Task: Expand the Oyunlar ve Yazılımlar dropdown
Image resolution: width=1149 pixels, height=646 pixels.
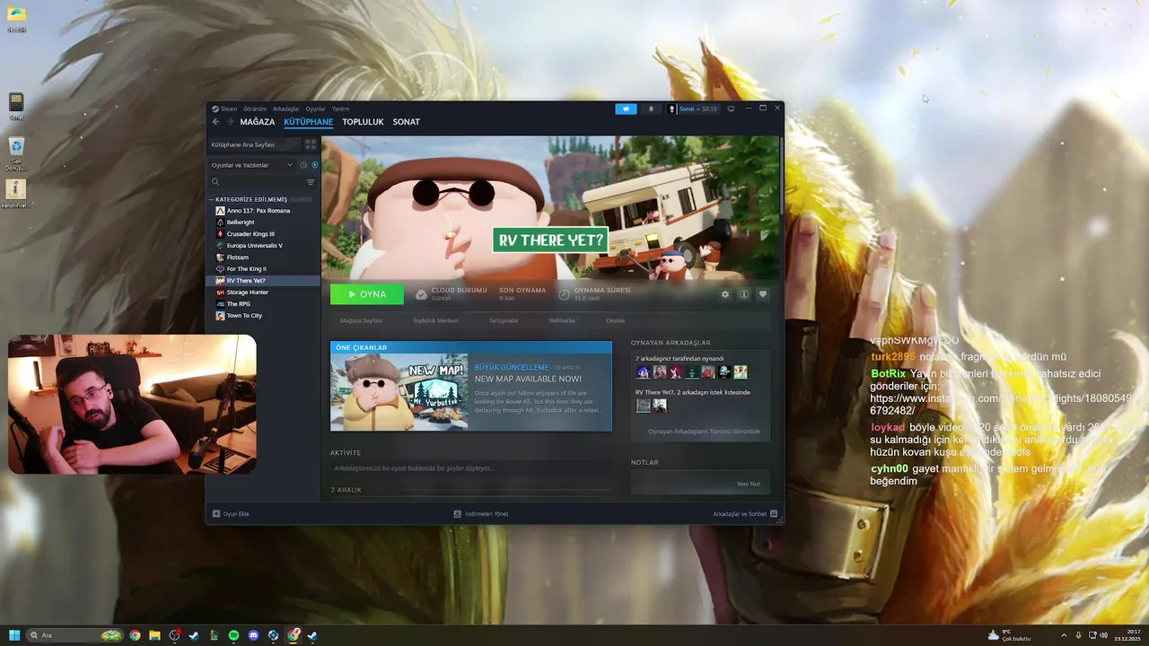Action: (252, 165)
